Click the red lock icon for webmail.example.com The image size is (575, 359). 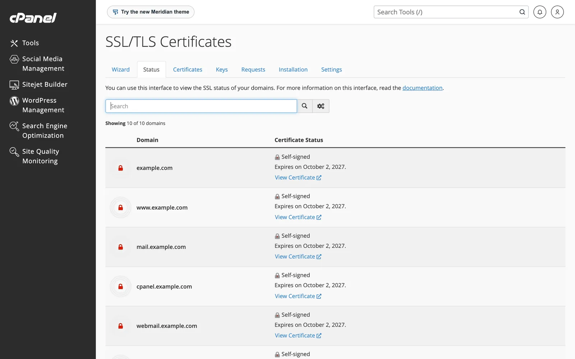121,326
